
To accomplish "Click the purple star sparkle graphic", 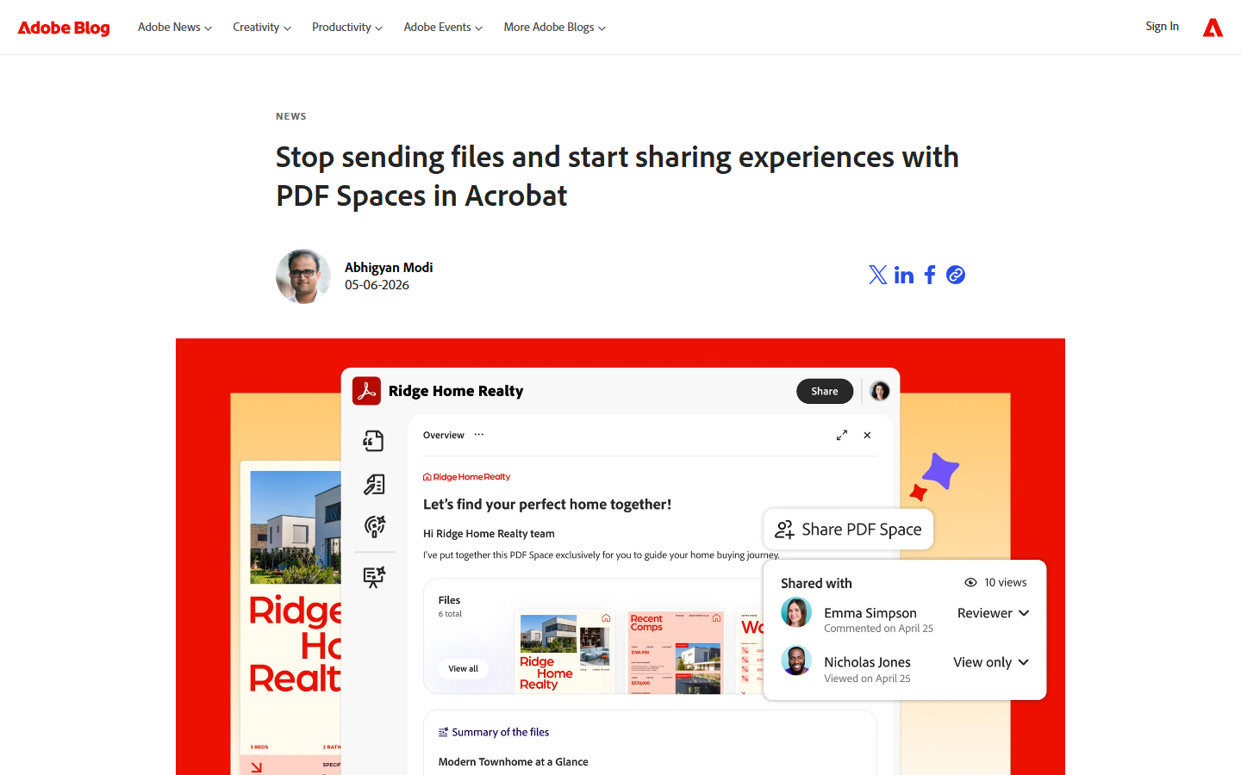I will pos(940,471).
